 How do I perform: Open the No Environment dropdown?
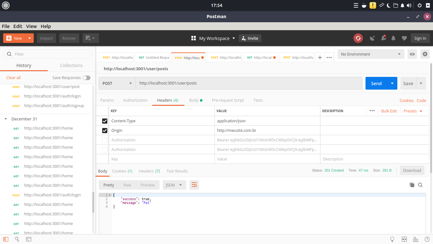(x=371, y=54)
